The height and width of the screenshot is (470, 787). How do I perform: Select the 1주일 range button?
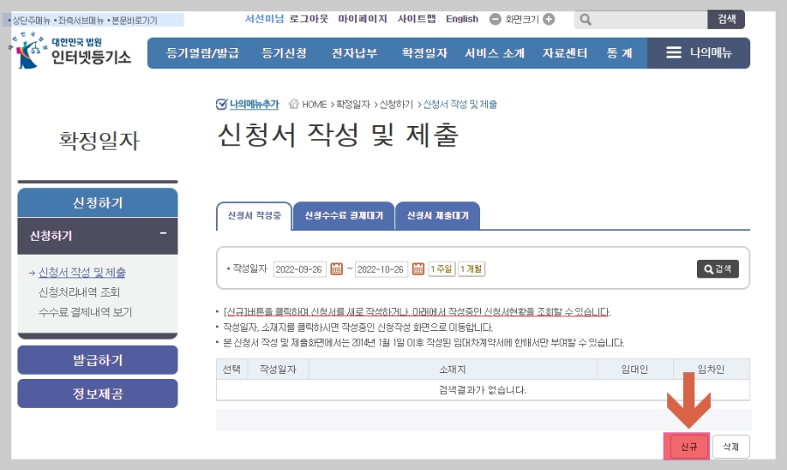coord(442,270)
